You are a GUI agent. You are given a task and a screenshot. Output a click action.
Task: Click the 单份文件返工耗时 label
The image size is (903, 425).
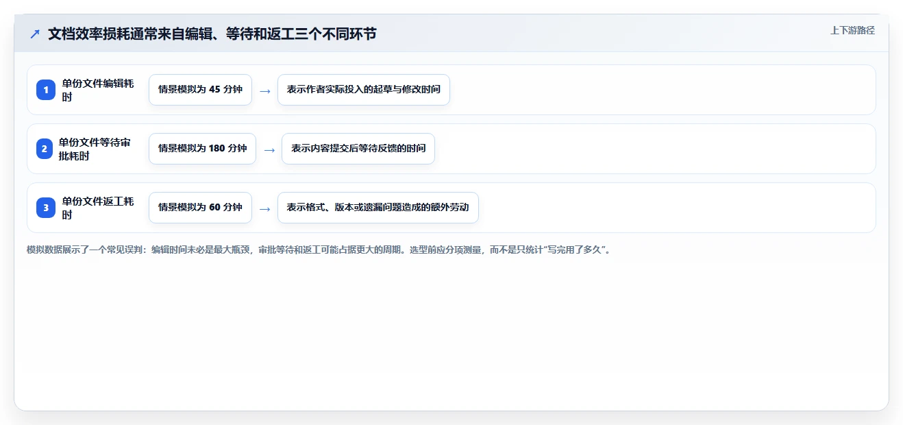98,208
